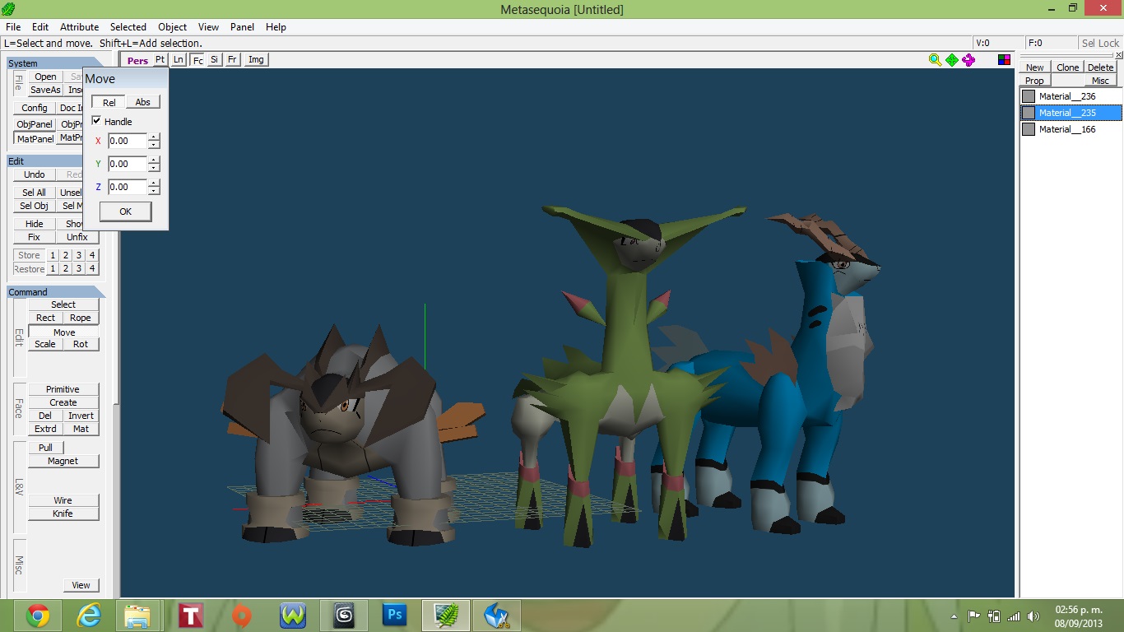
Task: Click the magenta rotate view icon
Action: (x=968, y=59)
